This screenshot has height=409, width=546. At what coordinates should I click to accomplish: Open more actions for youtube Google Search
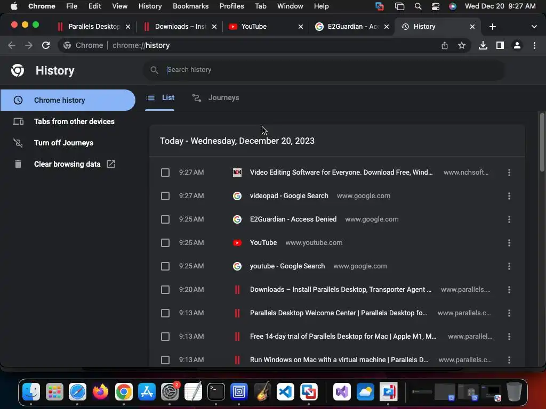pyautogui.click(x=509, y=266)
